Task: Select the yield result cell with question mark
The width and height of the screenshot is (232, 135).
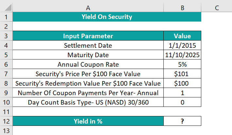Action: (182, 121)
